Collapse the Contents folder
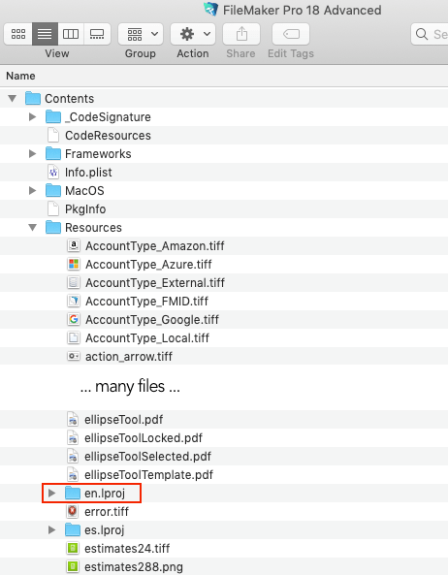448x575 pixels. (13, 98)
